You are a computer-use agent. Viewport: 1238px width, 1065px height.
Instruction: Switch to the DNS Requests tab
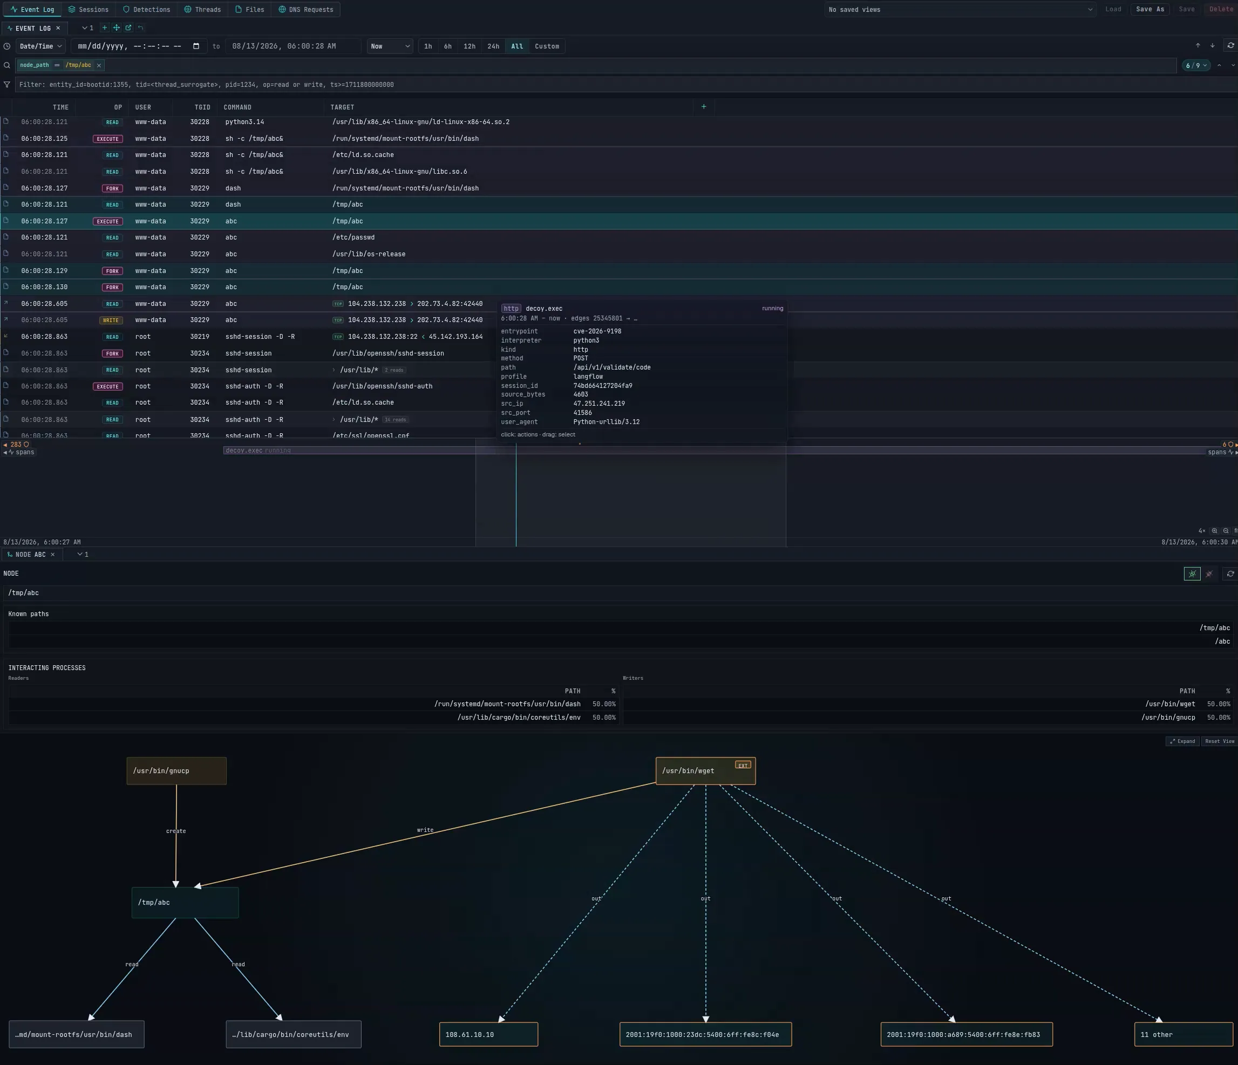tap(306, 10)
